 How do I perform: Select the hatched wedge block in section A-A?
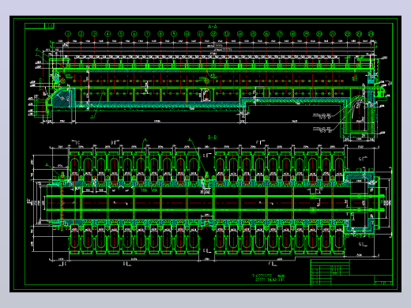pyautogui.click(x=62, y=98)
